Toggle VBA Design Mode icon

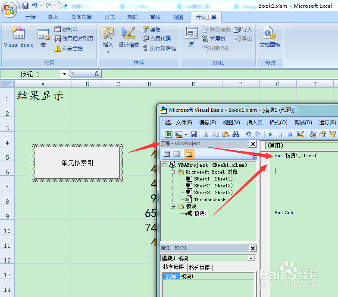point(300,134)
